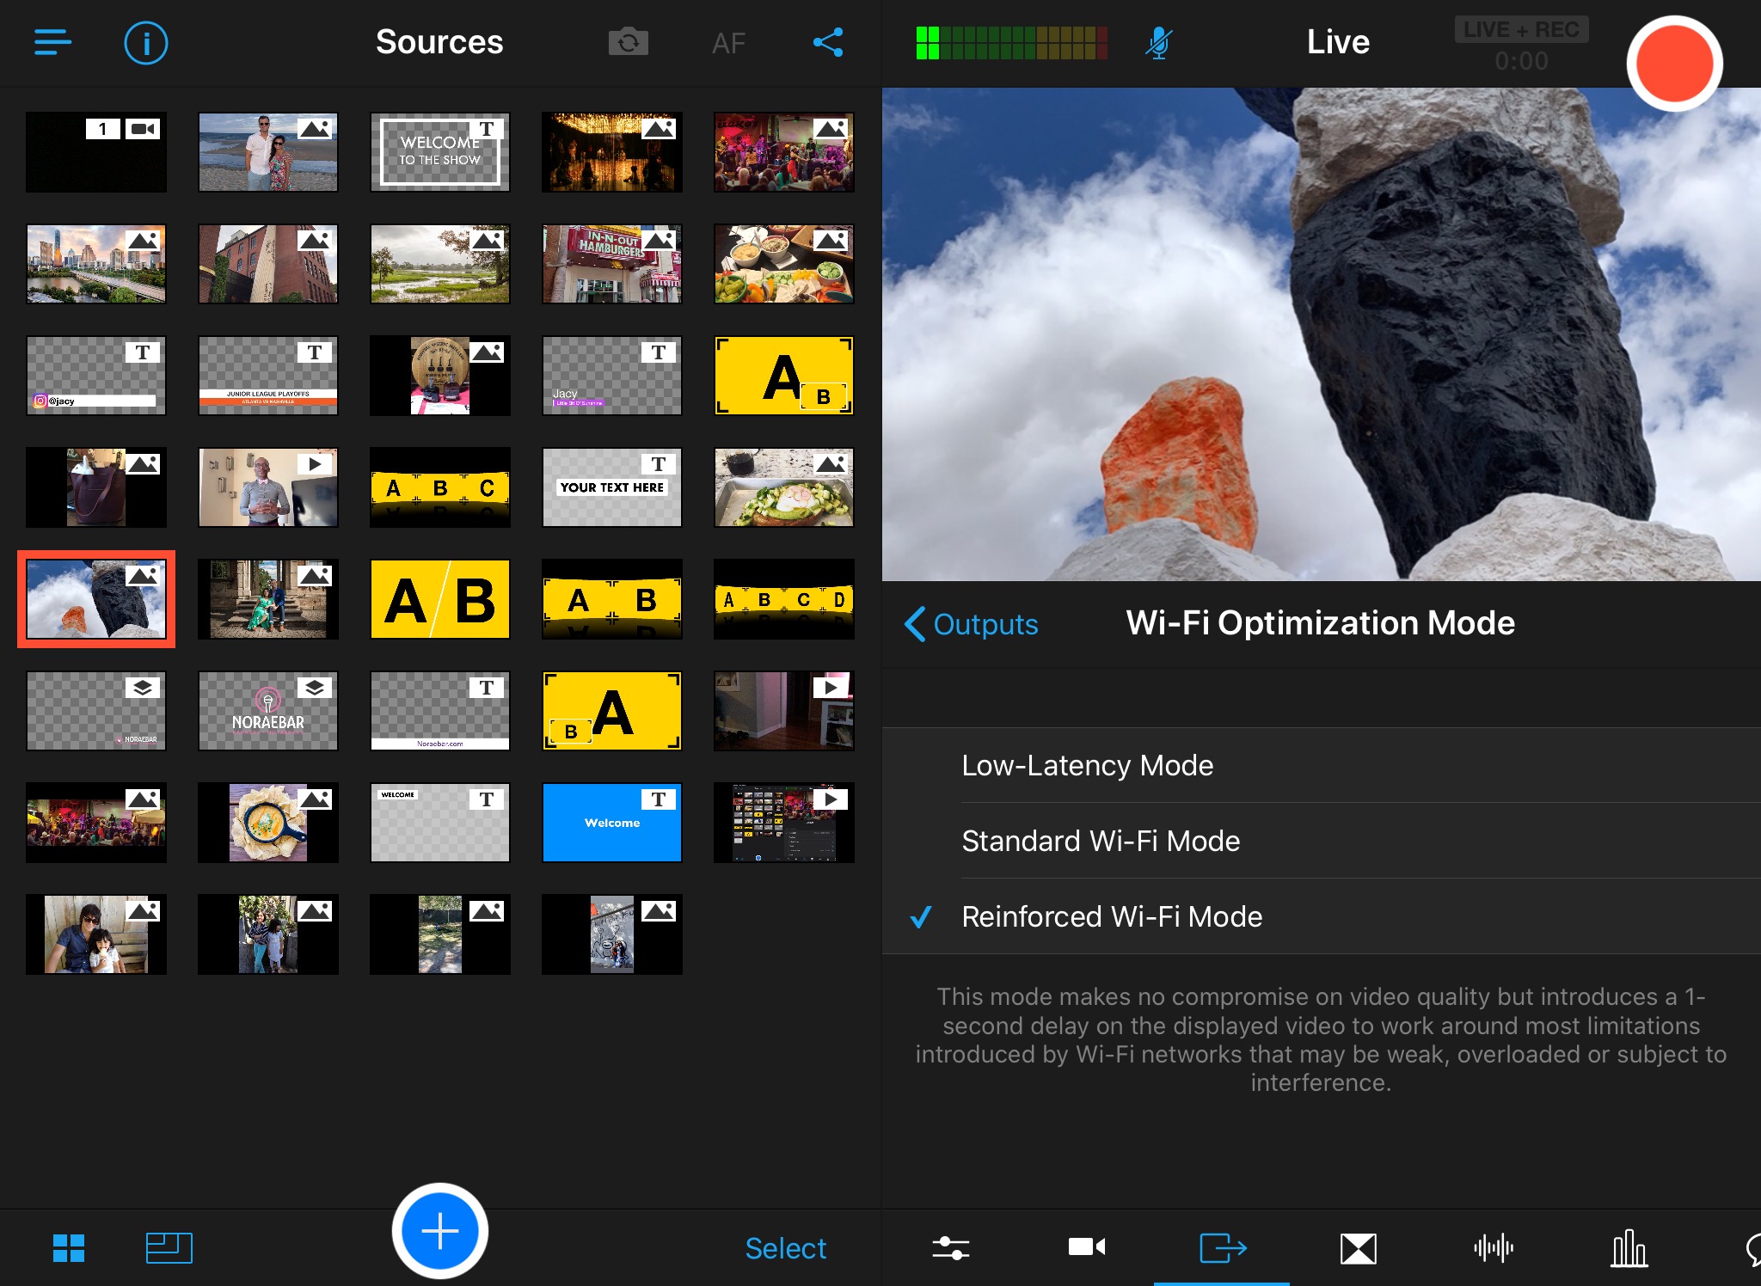
Task: Select the Noraebar.com lower-third title
Action: [x=440, y=711]
